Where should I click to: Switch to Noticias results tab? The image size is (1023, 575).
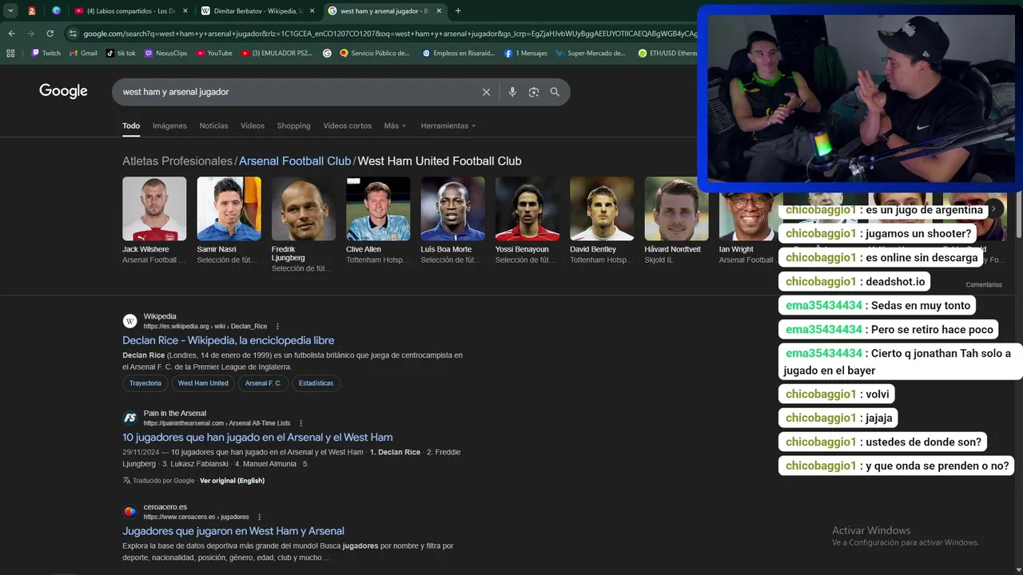(x=213, y=125)
